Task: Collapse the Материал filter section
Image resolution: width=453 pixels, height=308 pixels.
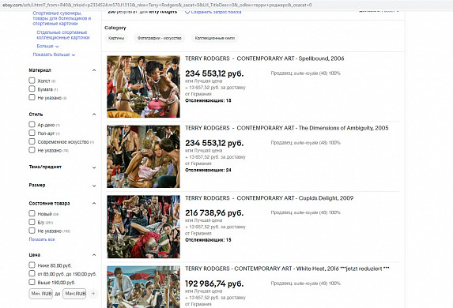Action: pos(94,70)
